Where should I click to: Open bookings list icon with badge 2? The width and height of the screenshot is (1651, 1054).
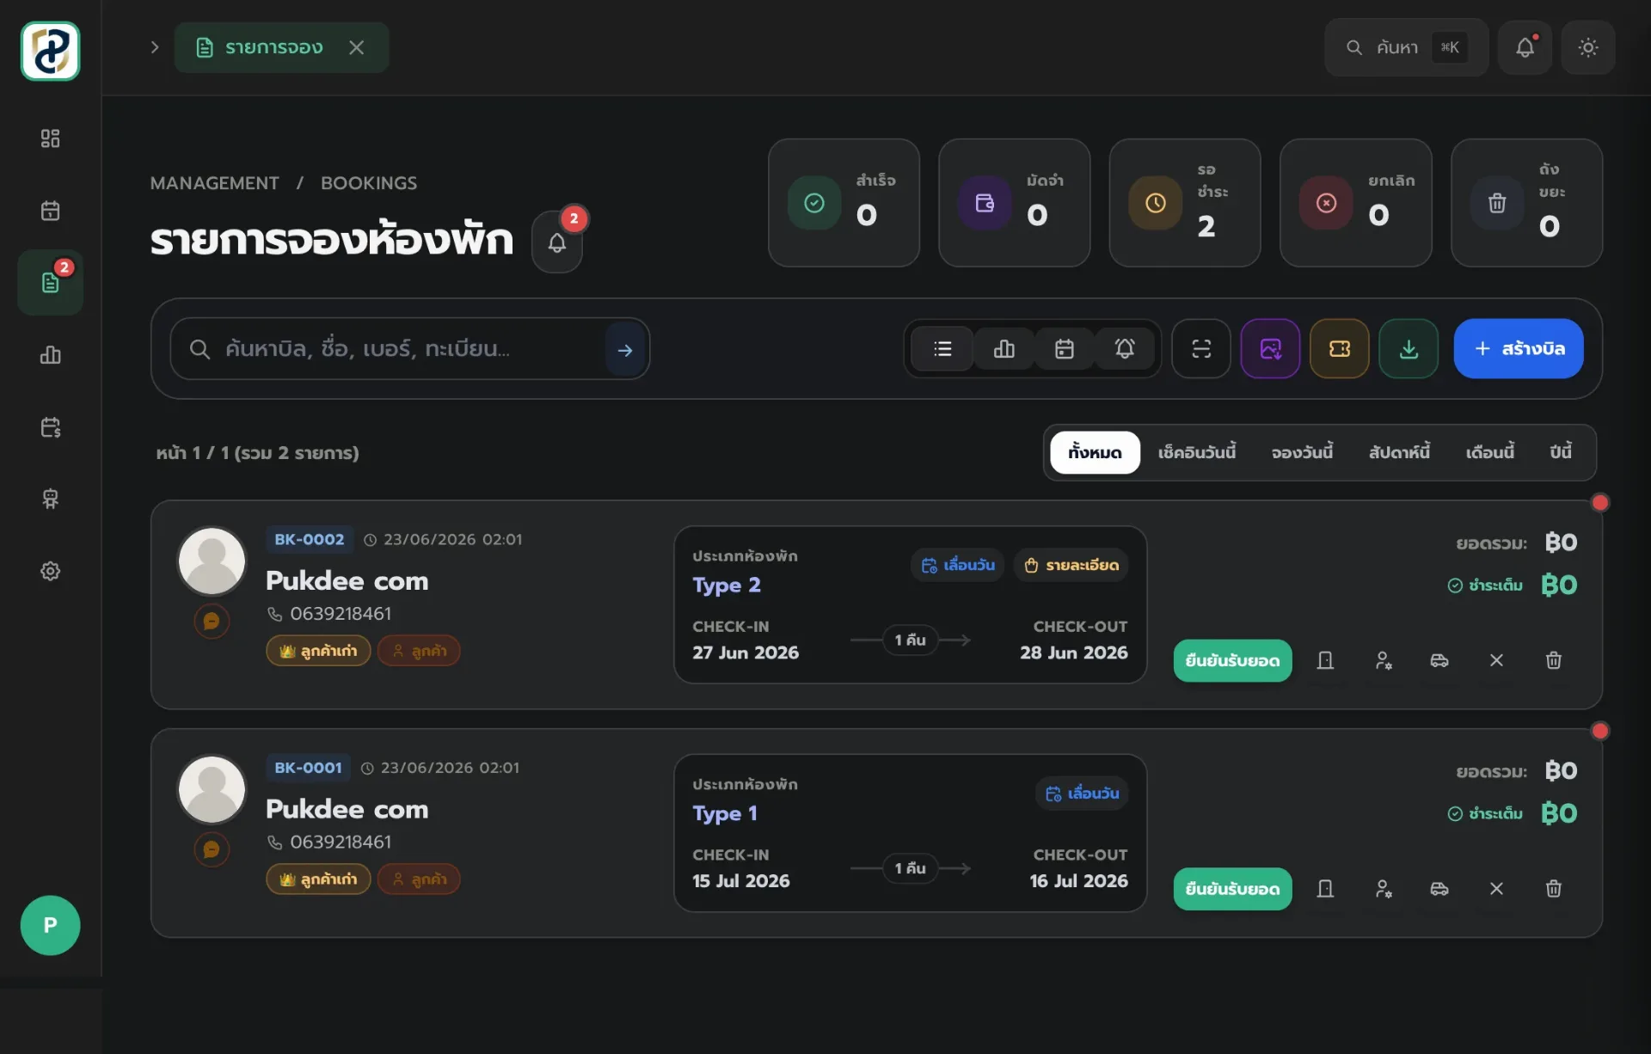50,282
